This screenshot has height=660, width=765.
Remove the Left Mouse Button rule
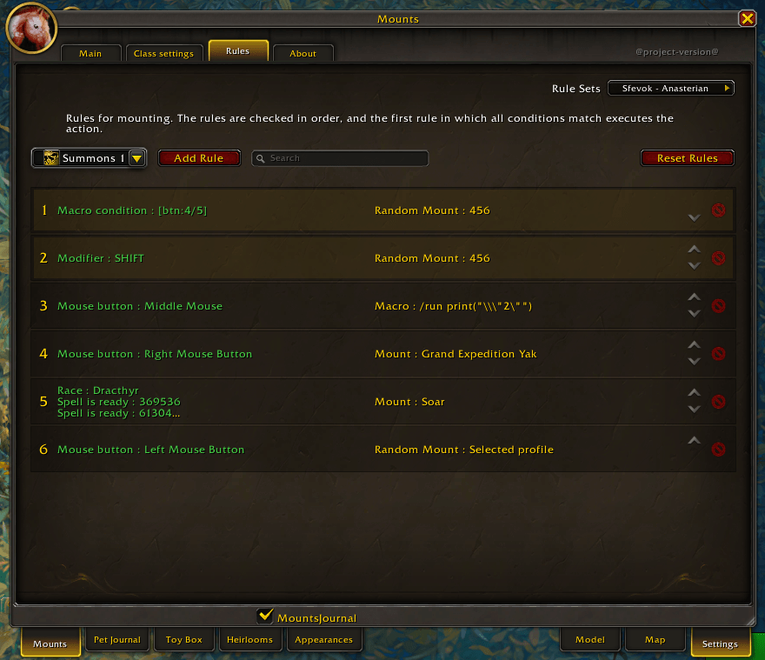(718, 450)
